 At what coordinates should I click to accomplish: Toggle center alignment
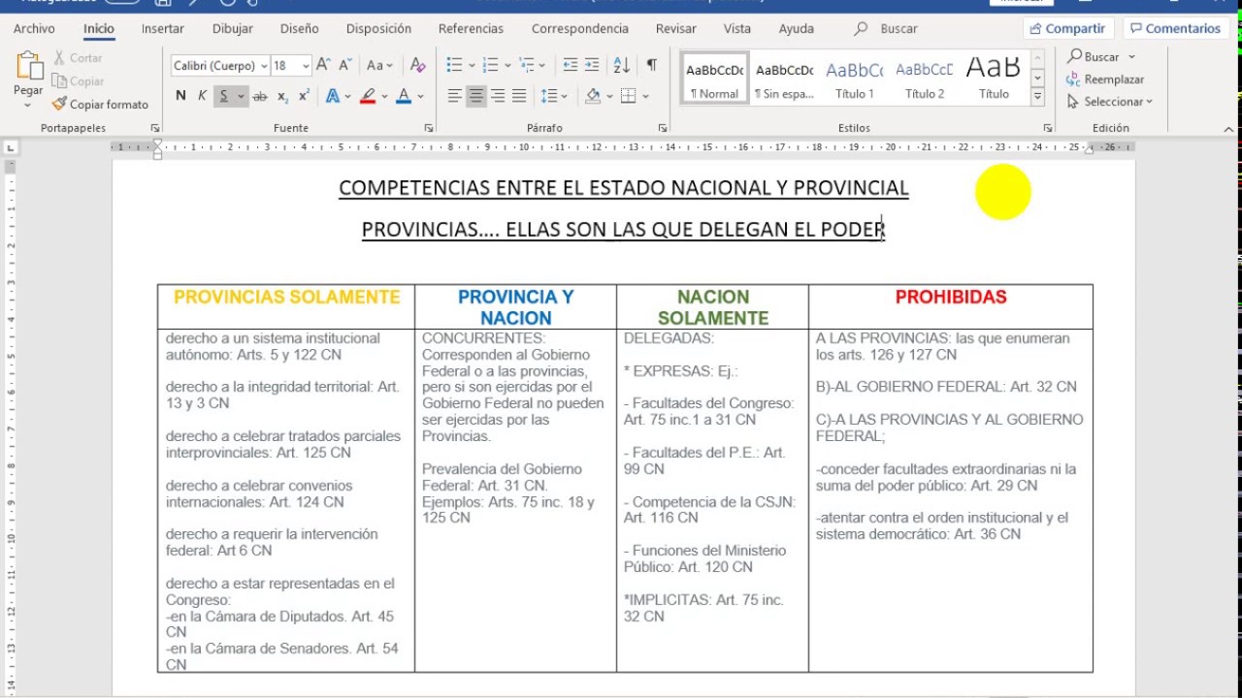coord(475,96)
